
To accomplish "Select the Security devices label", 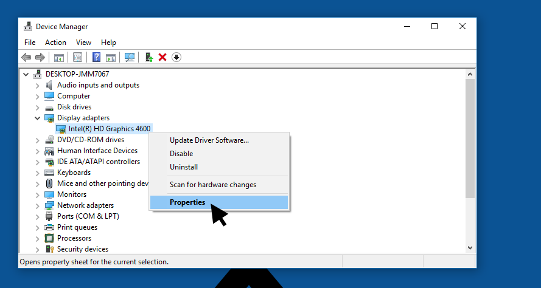I will point(83,249).
